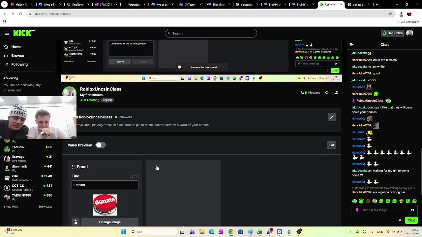Viewport: 422px width, 237px height.
Task: Switch to the 'donate bu' browser tab
Action: 358,5
